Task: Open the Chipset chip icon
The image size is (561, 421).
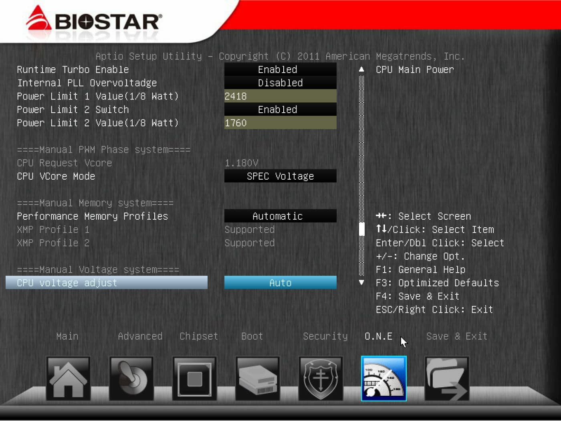Action: [194, 378]
